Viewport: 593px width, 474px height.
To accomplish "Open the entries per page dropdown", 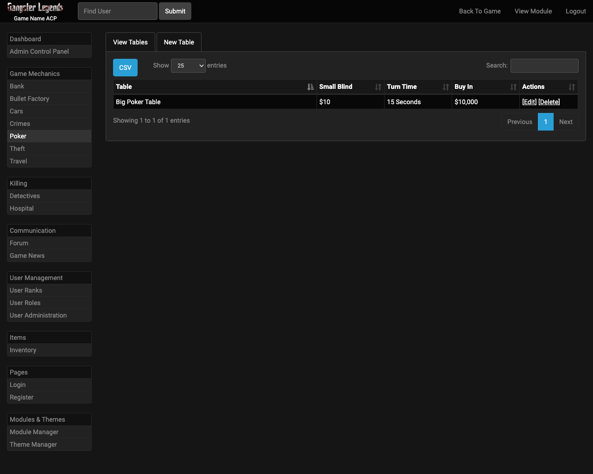I will point(188,66).
